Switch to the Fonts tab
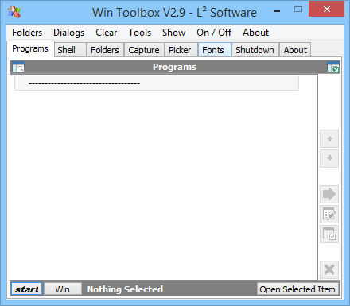The image size is (350, 306). click(214, 50)
